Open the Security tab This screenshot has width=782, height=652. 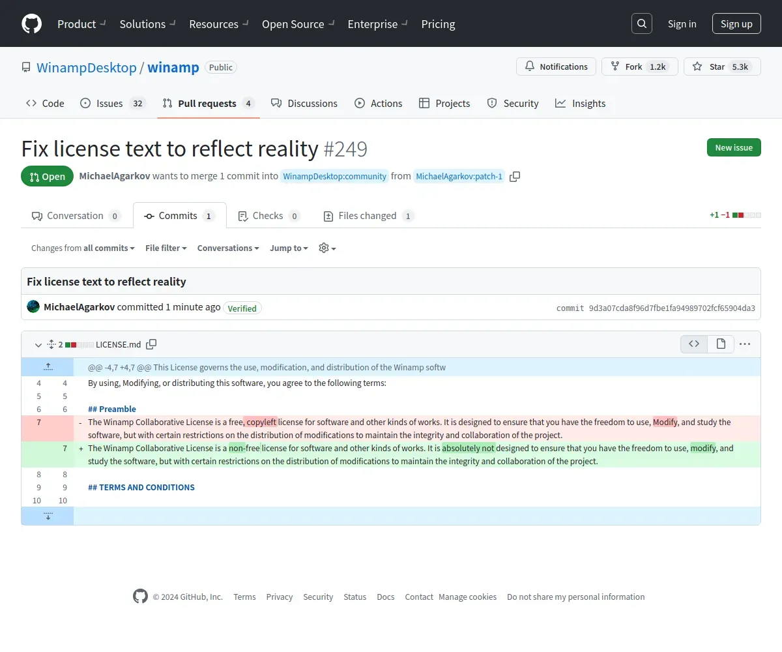[513, 103]
